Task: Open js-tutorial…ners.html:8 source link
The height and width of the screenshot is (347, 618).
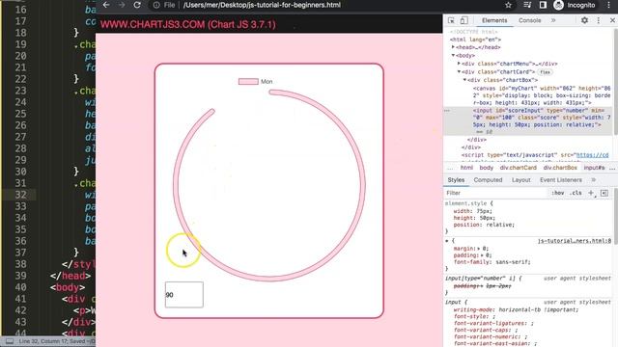Action: click(x=575, y=241)
